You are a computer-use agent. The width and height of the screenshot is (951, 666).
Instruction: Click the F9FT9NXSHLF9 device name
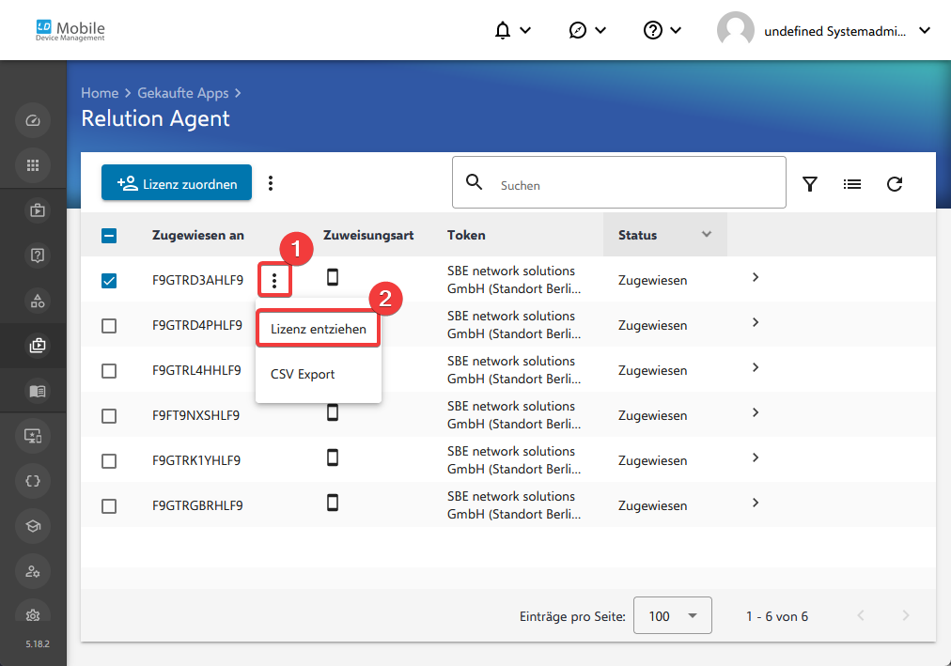tap(195, 415)
